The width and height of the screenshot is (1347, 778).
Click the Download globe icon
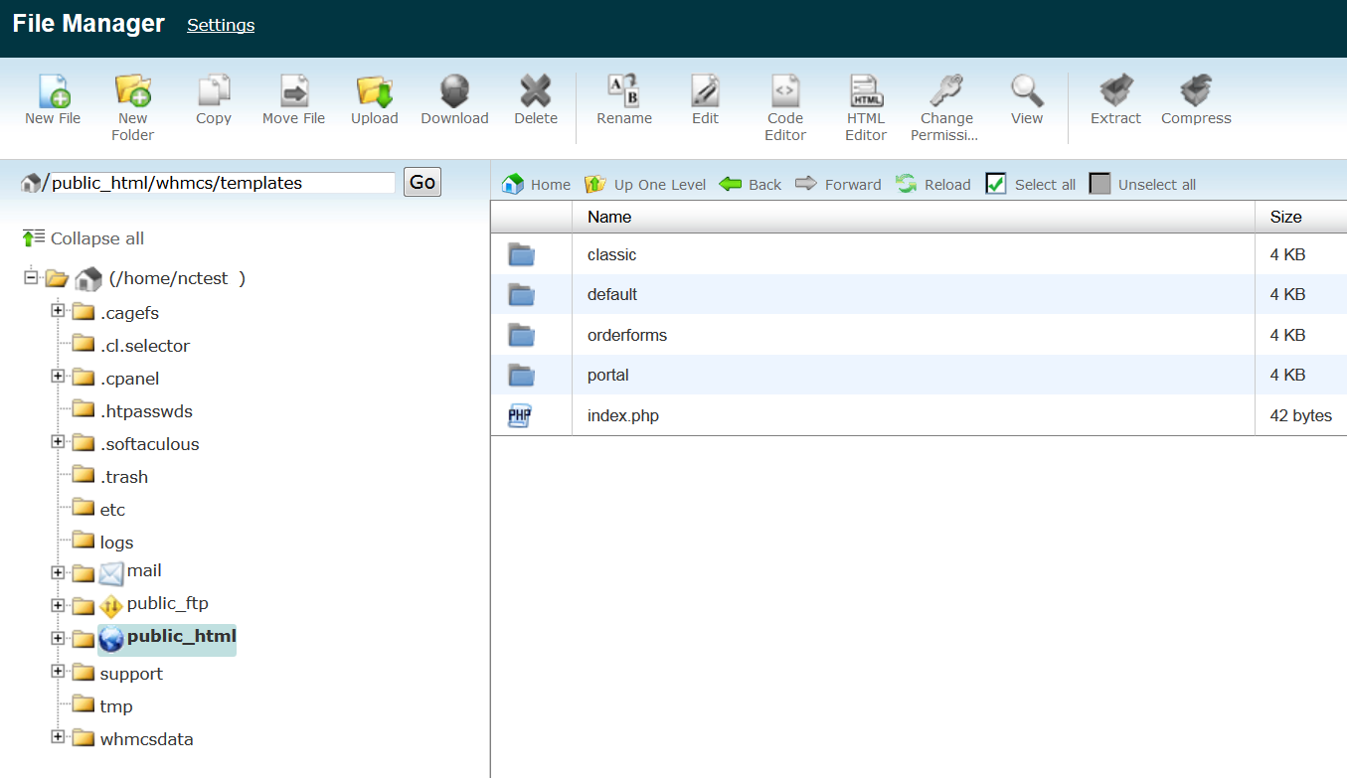454,91
